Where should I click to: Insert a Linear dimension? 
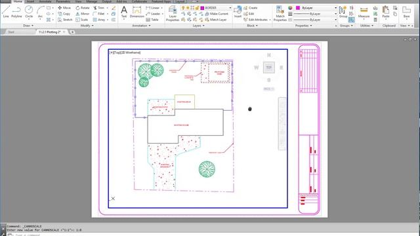[153, 8]
